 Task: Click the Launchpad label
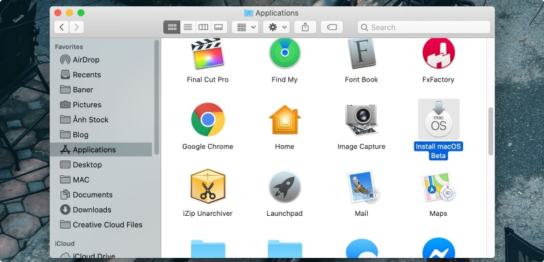tap(284, 213)
